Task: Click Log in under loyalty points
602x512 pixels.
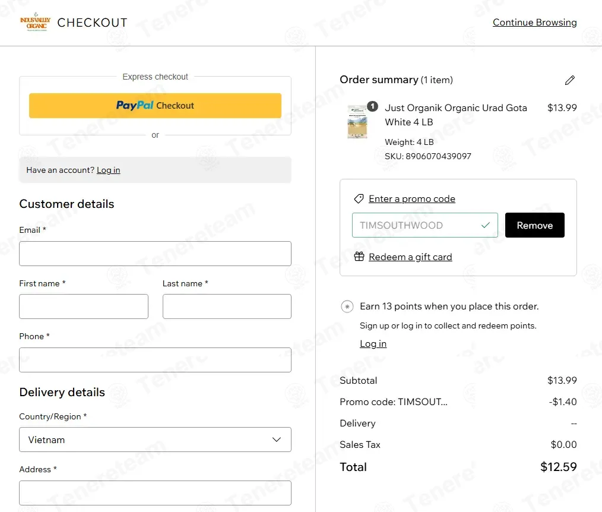Action: click(x=373, y=344)
